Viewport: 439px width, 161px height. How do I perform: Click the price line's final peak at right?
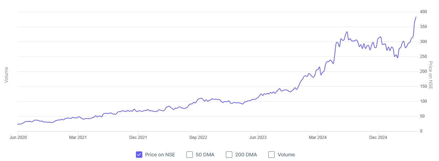pos(416,17)
